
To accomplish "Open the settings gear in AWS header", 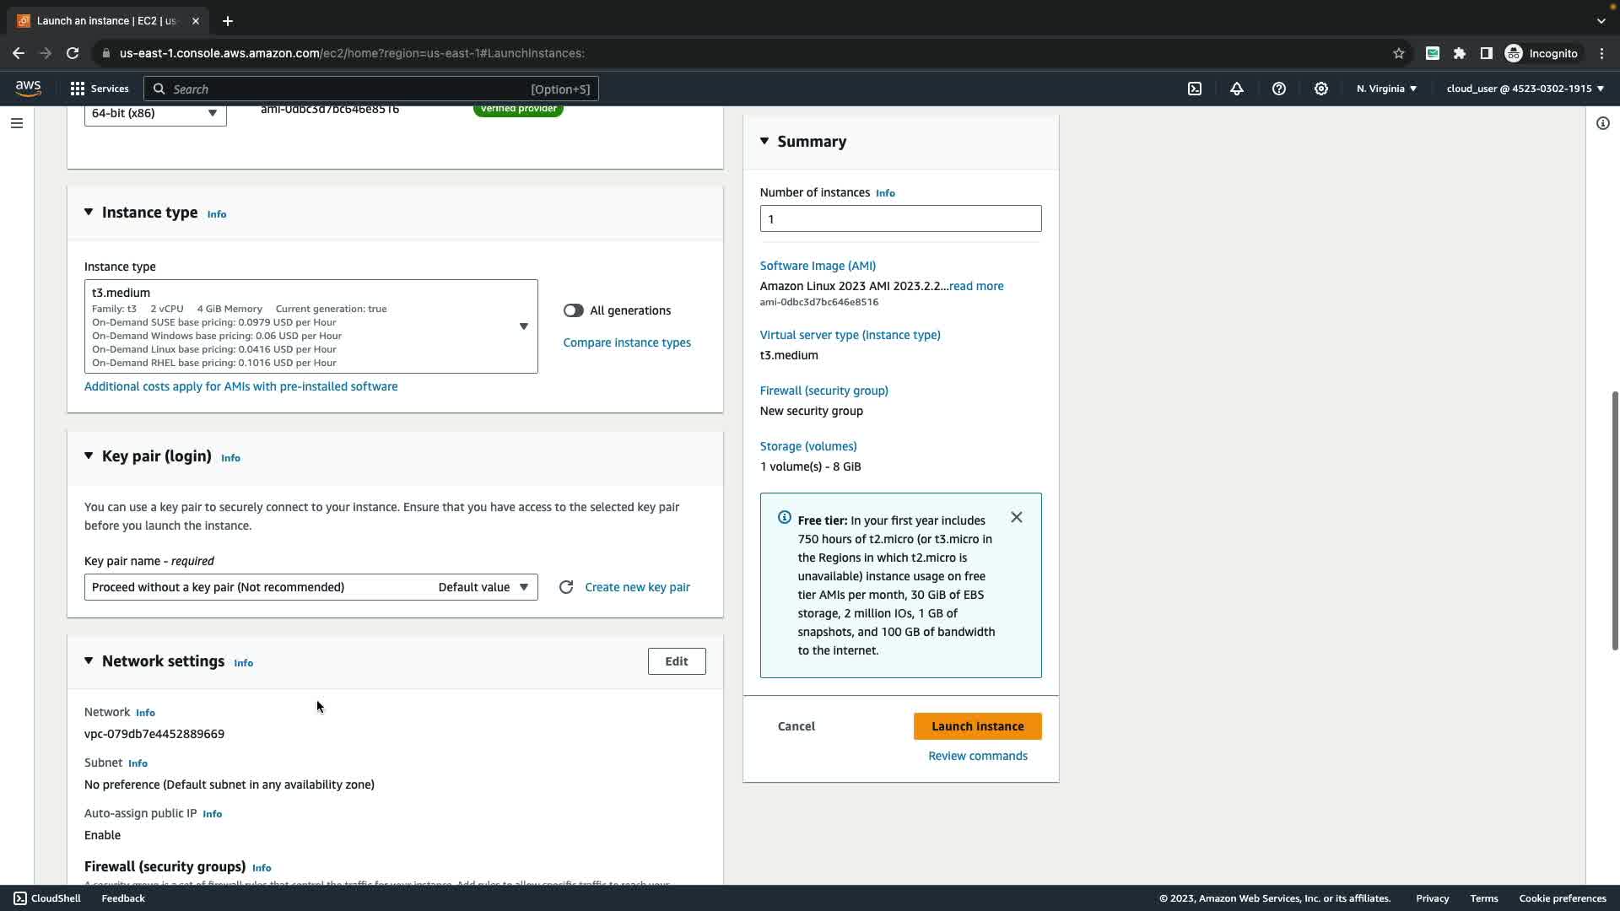I will point(1321,89).
